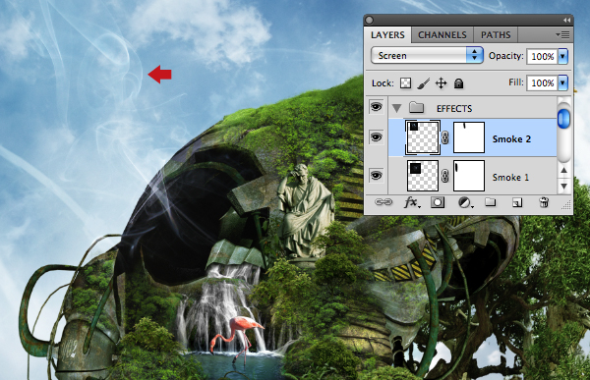The image size is (590, 380).
Task: Click the layers list scroll down arrow
Action: pos(564,186)
